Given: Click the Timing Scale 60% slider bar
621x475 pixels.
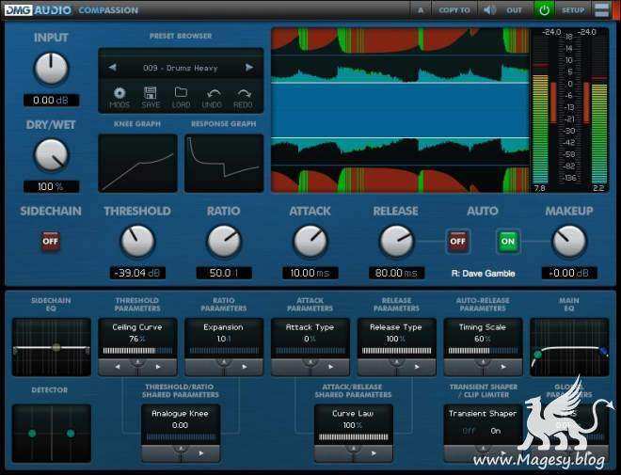Looking at the screenshot, I should click(483, 351).
